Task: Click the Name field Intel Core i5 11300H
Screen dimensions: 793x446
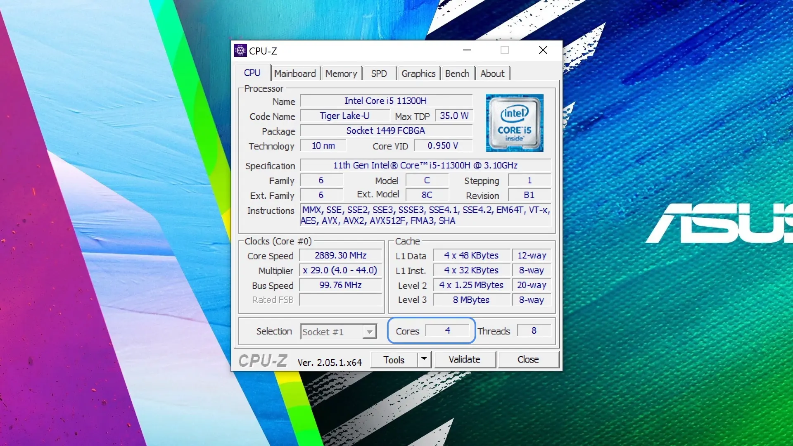Action: click(386, 101)
